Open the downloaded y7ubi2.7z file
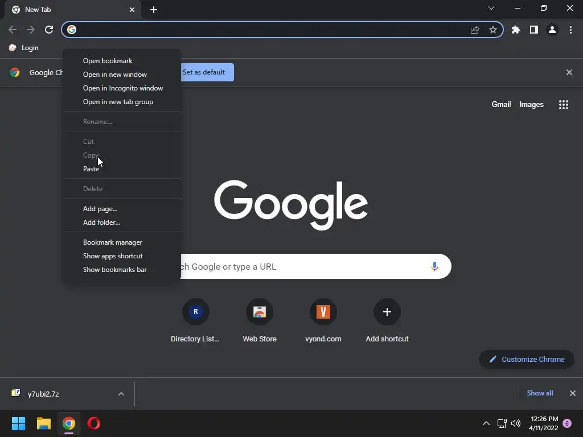The height and width of the screenshot is (437, 583). point(43,394)
